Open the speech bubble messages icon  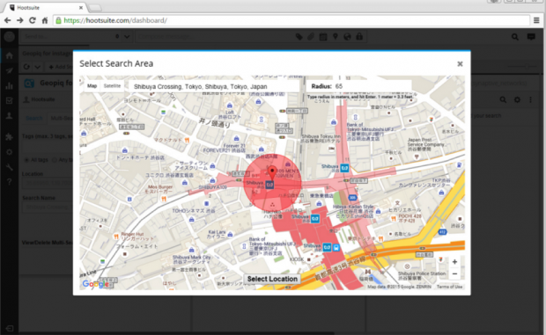coord(531,36)
